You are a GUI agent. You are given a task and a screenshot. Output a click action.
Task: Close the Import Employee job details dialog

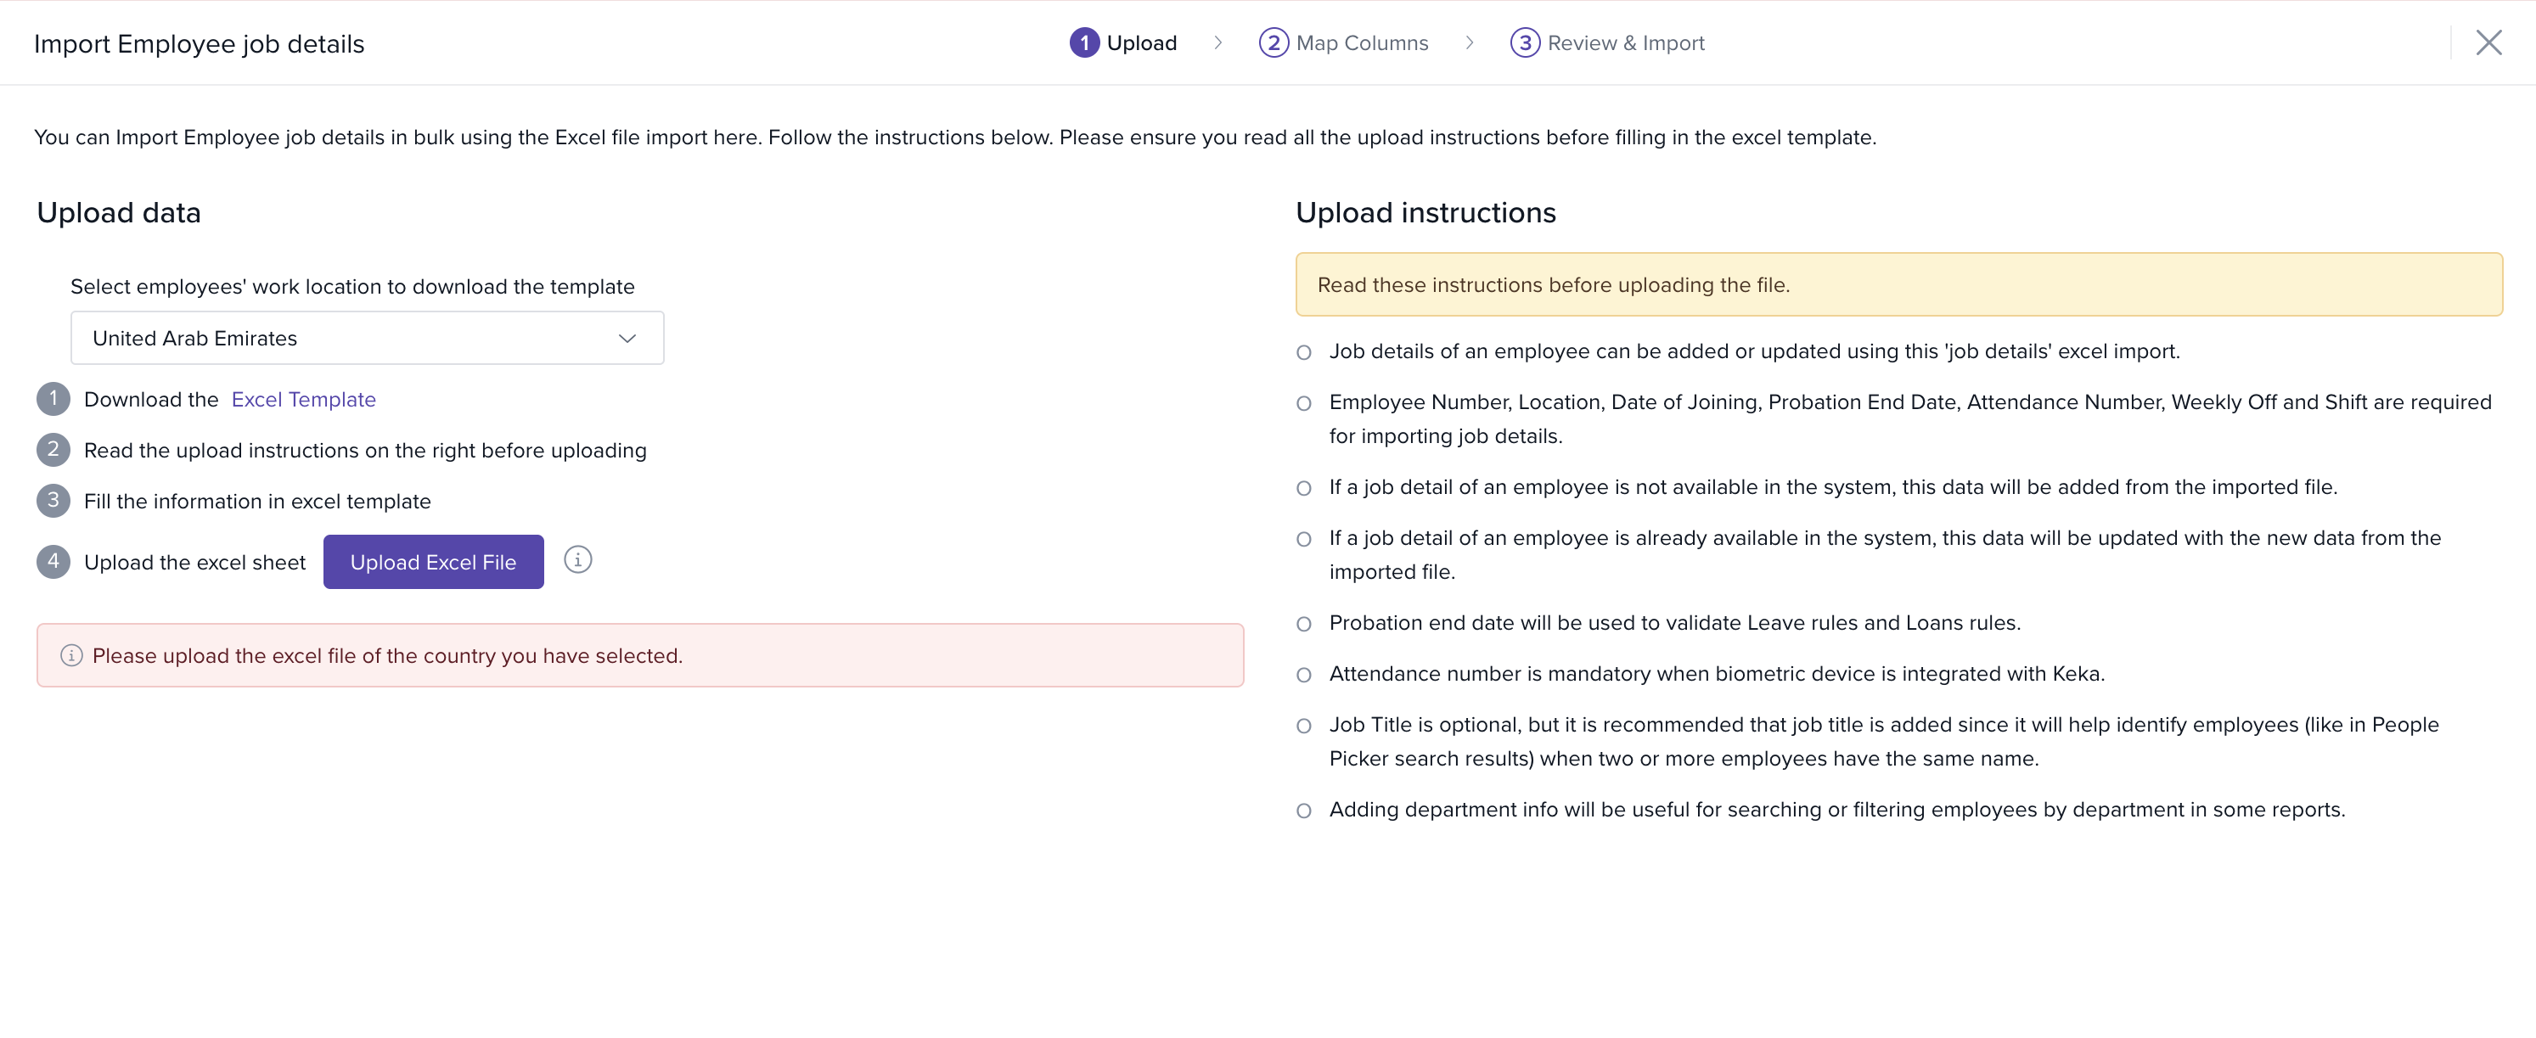click(x=2488, y=42)
